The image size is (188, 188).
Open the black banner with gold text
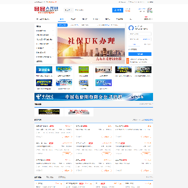(x=49, y=112)
